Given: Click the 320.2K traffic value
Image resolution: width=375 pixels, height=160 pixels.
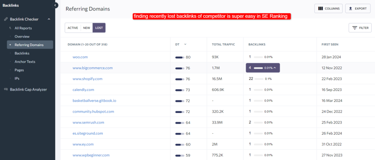Looking at the screenshot, I should 218,111.
